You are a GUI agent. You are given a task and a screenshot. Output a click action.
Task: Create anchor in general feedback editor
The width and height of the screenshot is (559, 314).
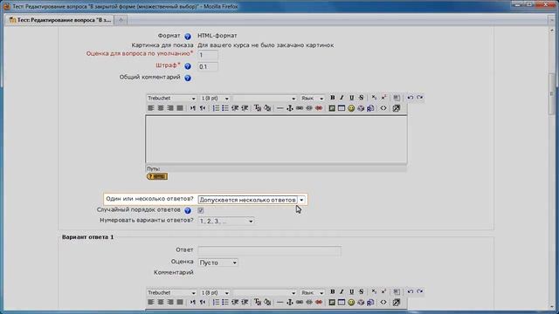pyautogui.click(x=289, y=108)
